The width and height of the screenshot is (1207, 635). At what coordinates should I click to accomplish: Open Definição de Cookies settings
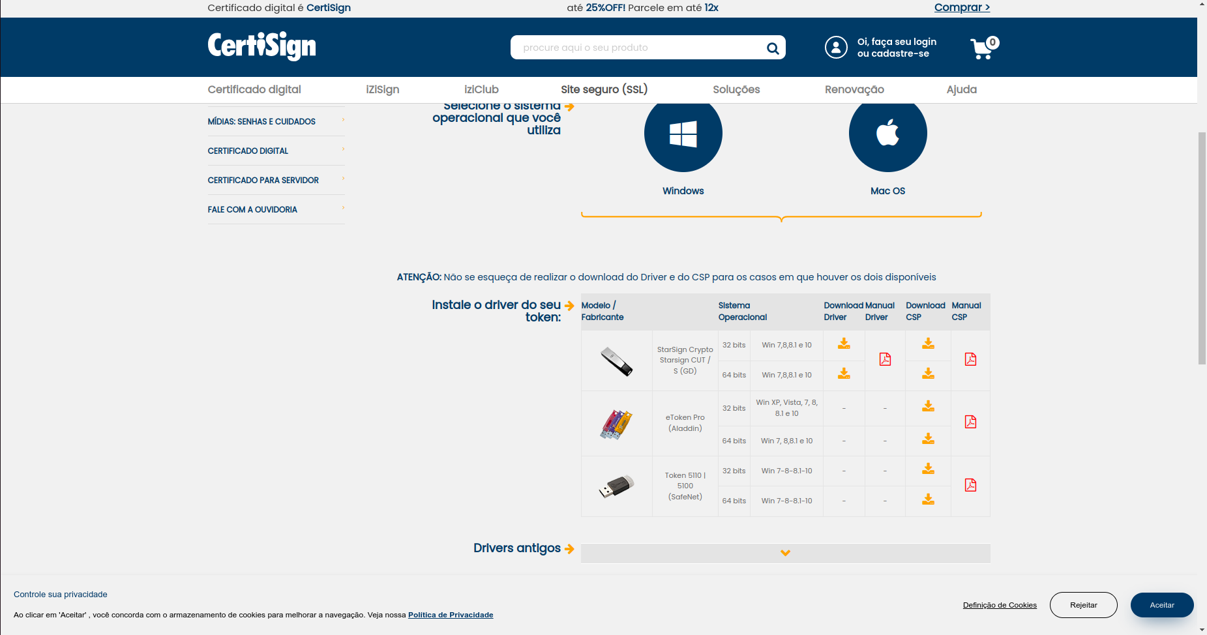(x=1000, y=605)
